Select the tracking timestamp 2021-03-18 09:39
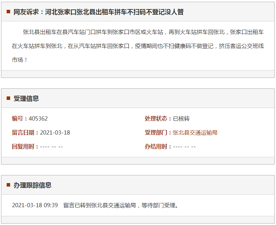 35,205
